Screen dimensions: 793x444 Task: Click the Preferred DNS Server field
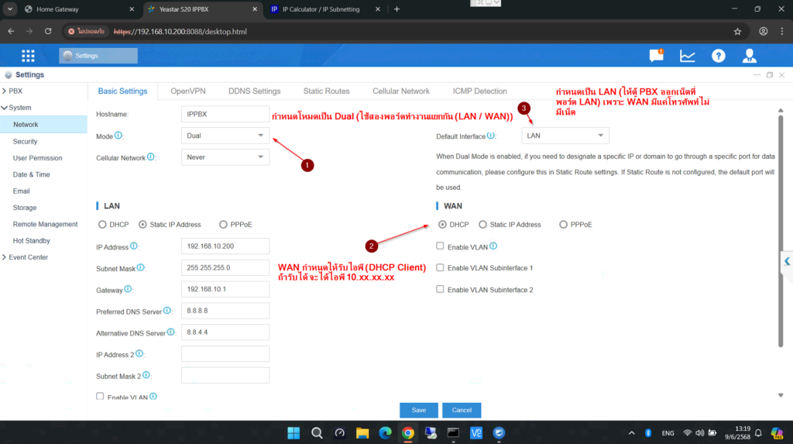[225, 311]
